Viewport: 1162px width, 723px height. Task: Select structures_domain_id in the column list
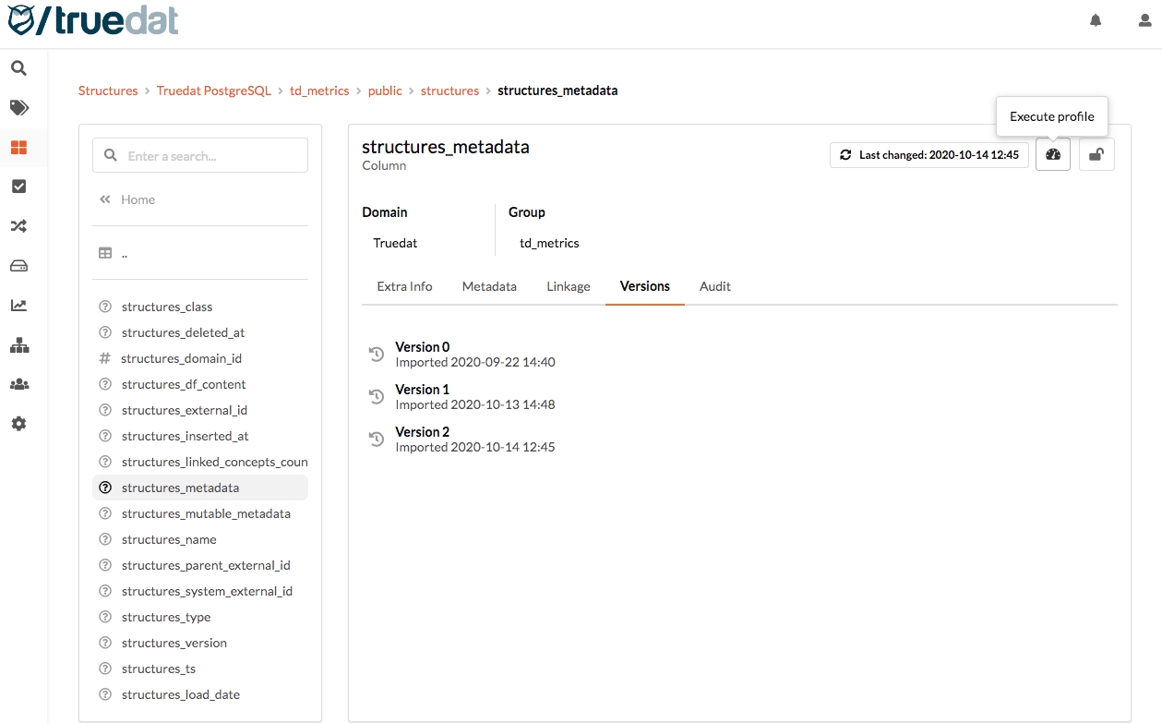(x=181, y=358)
